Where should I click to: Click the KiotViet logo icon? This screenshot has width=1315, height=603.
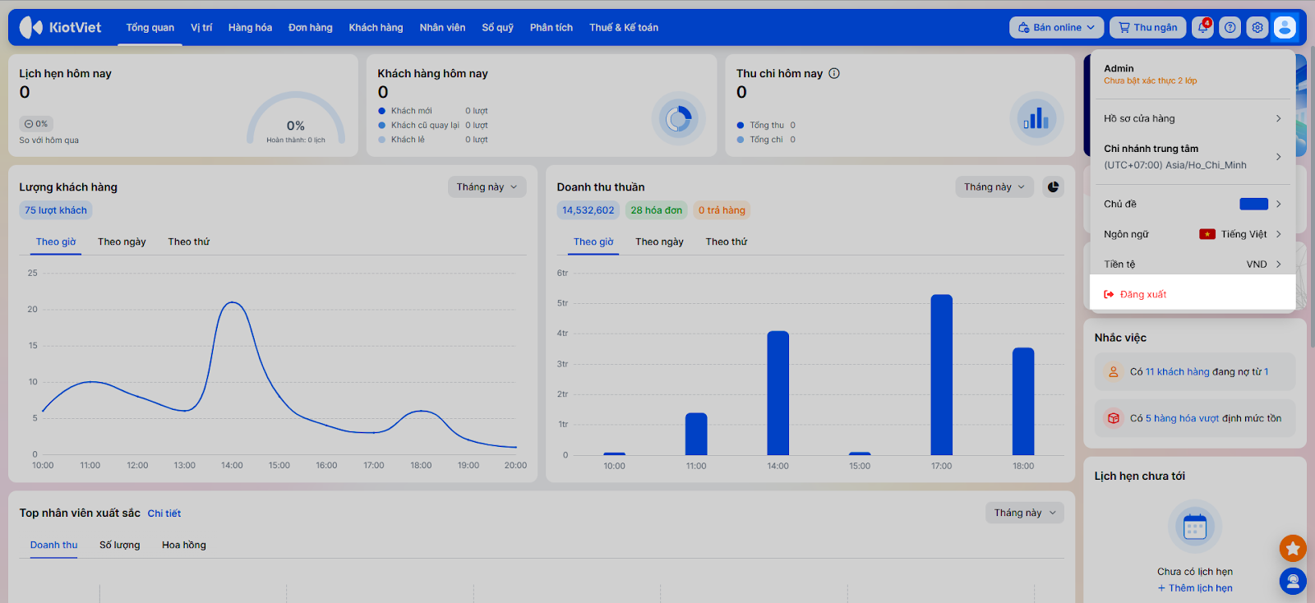(x=31, y=27)
